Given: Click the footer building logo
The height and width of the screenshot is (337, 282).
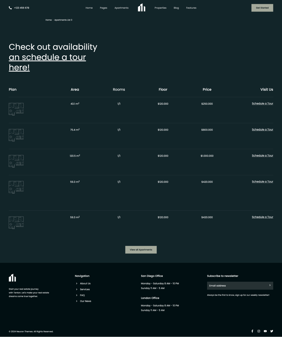Looking at the screenshot, I should pyautogui.click(x=12, y=278).
